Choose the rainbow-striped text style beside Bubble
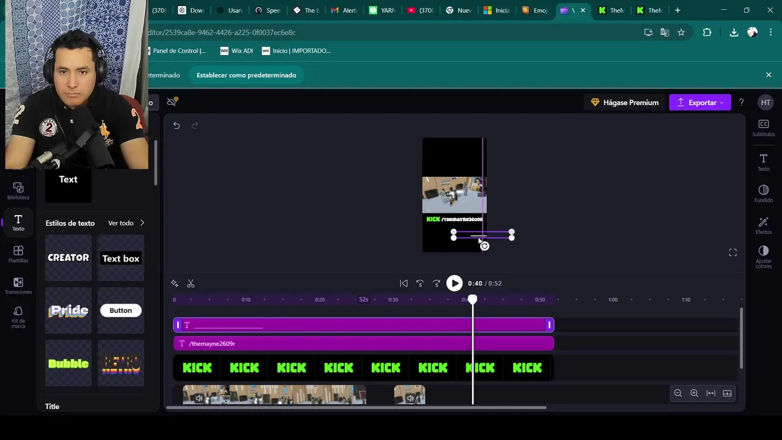 [121, 364]
